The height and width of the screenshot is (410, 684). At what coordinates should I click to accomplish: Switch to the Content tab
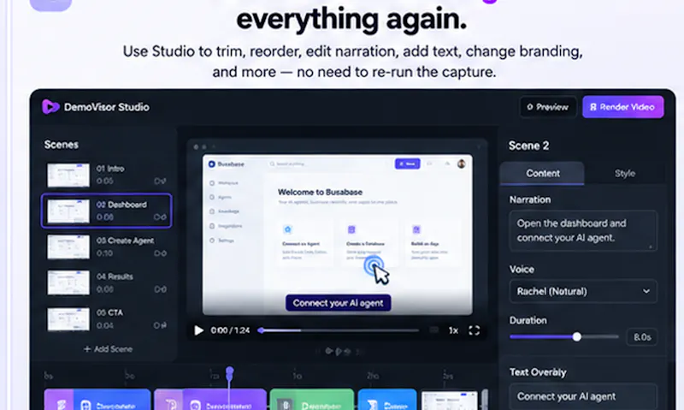point(542,174)
